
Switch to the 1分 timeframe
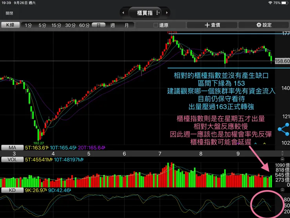click(28, 25)
